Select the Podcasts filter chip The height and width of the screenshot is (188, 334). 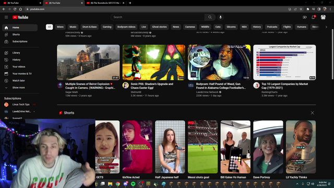click(x=272, y=27)
